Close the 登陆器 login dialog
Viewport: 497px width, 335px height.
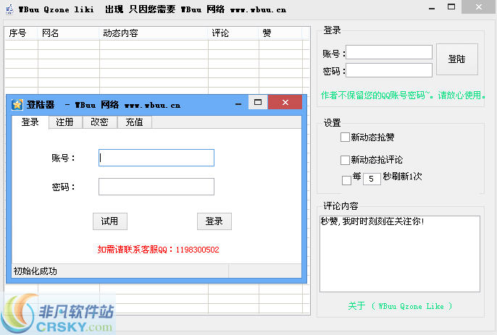pos(285,102)
